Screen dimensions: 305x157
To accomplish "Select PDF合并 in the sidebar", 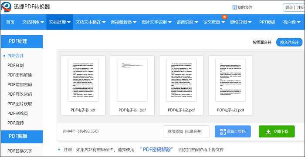I will click(16, 56).
